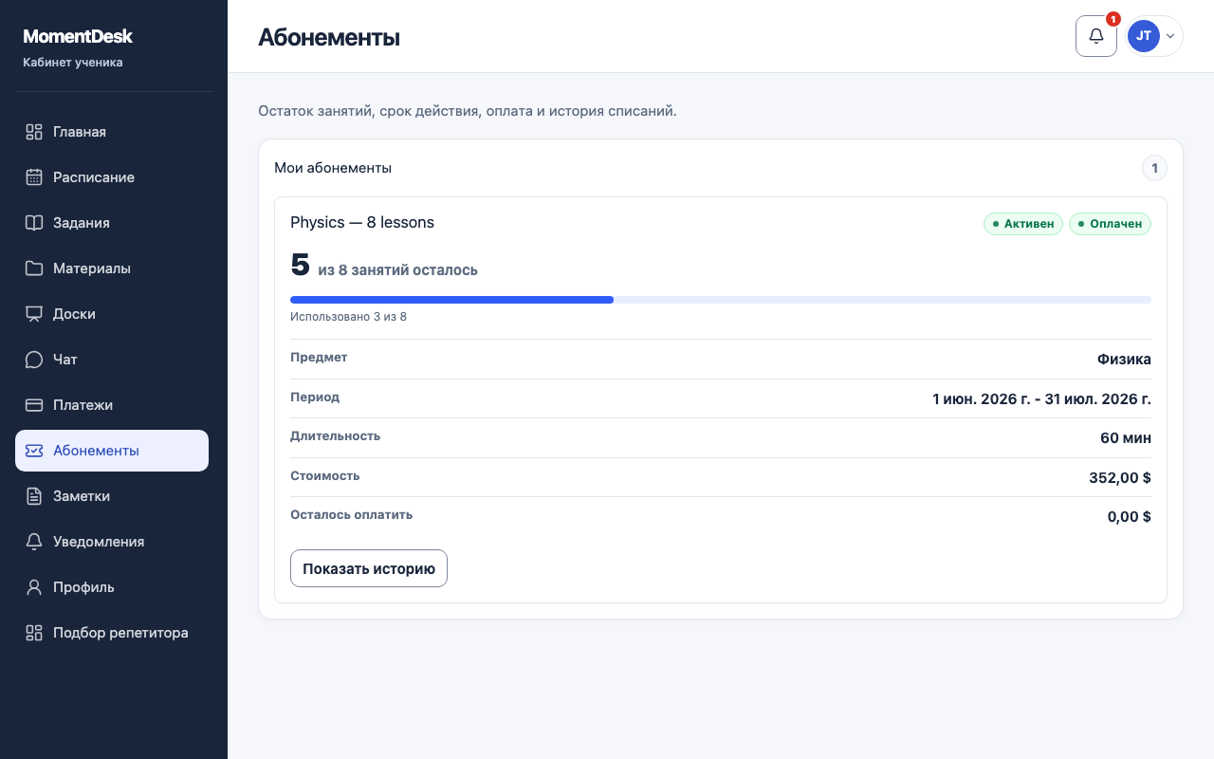Click the period dates value
This screenshot has width=1214, height=759.
1041,398
